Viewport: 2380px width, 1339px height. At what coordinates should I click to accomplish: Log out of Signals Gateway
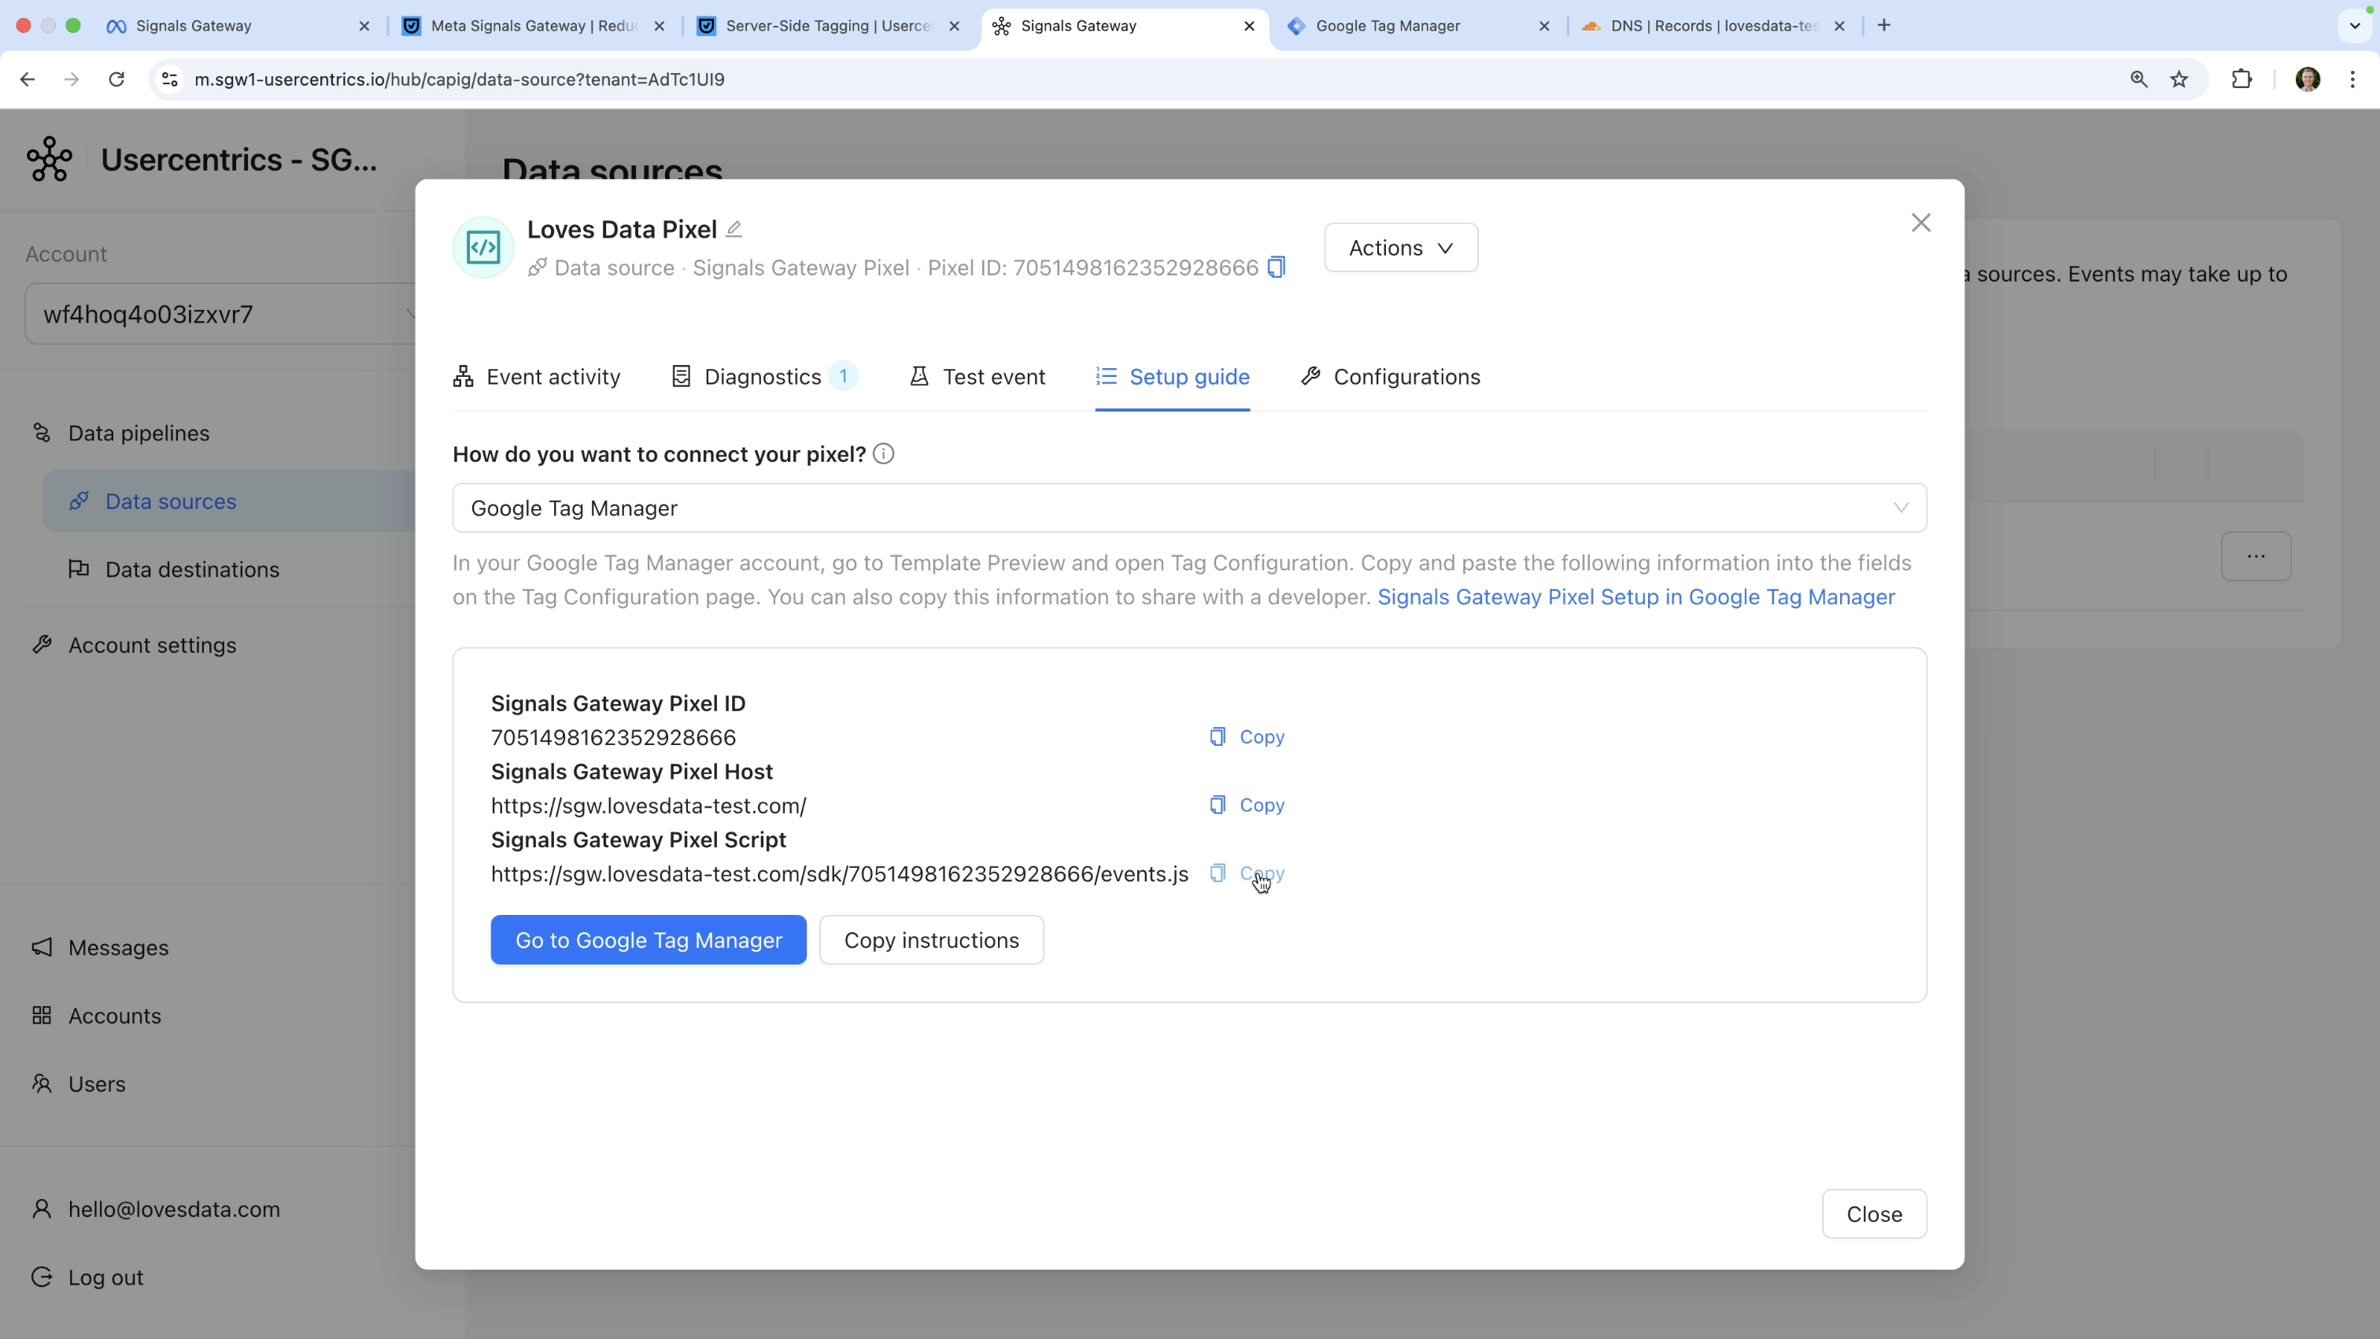(87, 1278)
